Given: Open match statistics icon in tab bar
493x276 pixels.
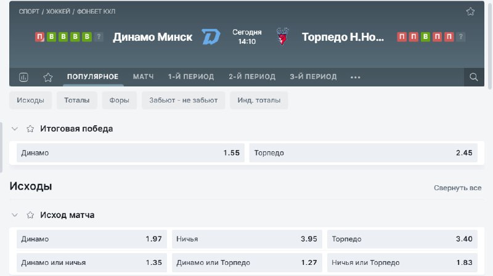Looking at the screenshot, I should 23,77.
